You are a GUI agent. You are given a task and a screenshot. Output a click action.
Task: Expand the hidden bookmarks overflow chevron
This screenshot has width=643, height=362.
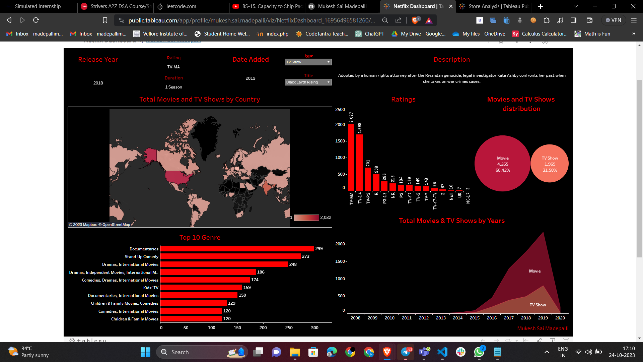(634, 34)
